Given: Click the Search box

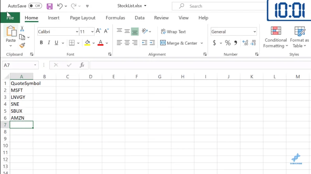Looking at the screenshot, I should pyautogui.click(x=219, y=6).
